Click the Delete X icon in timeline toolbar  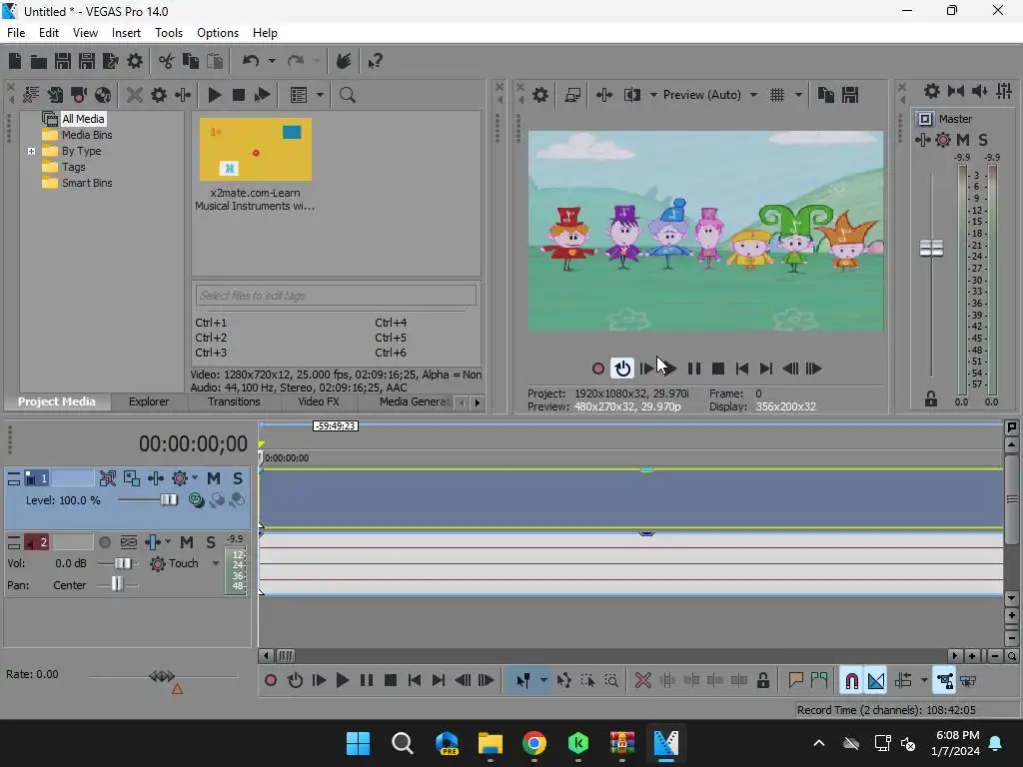[x=642, y=681]
